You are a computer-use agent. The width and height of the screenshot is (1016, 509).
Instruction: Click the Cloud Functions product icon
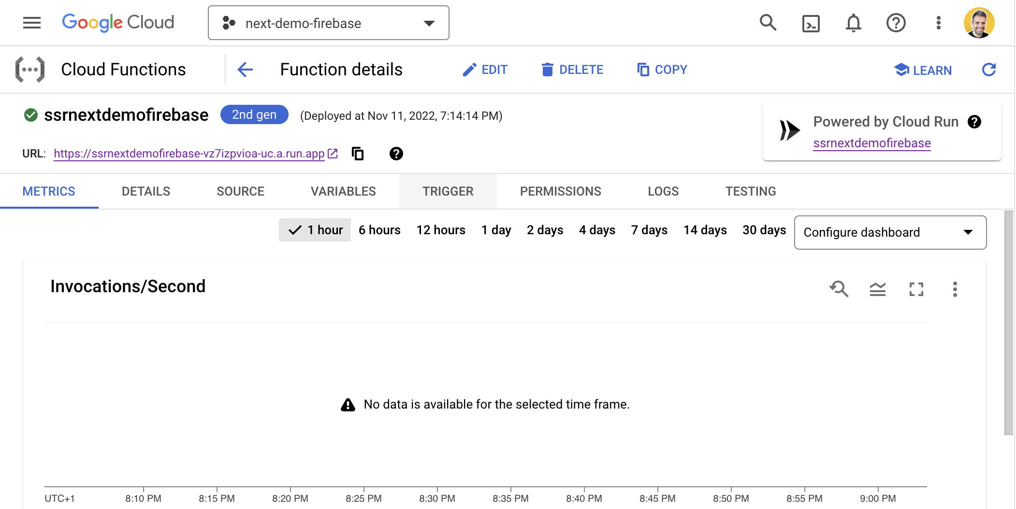tap(30, 70)
